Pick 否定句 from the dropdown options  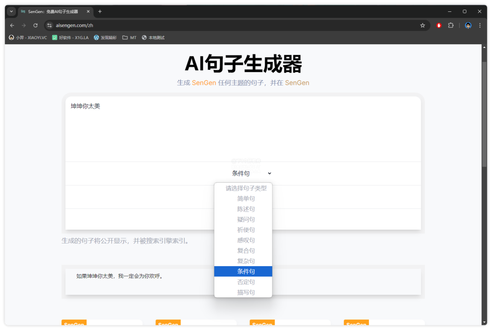[x=246, y=282]
